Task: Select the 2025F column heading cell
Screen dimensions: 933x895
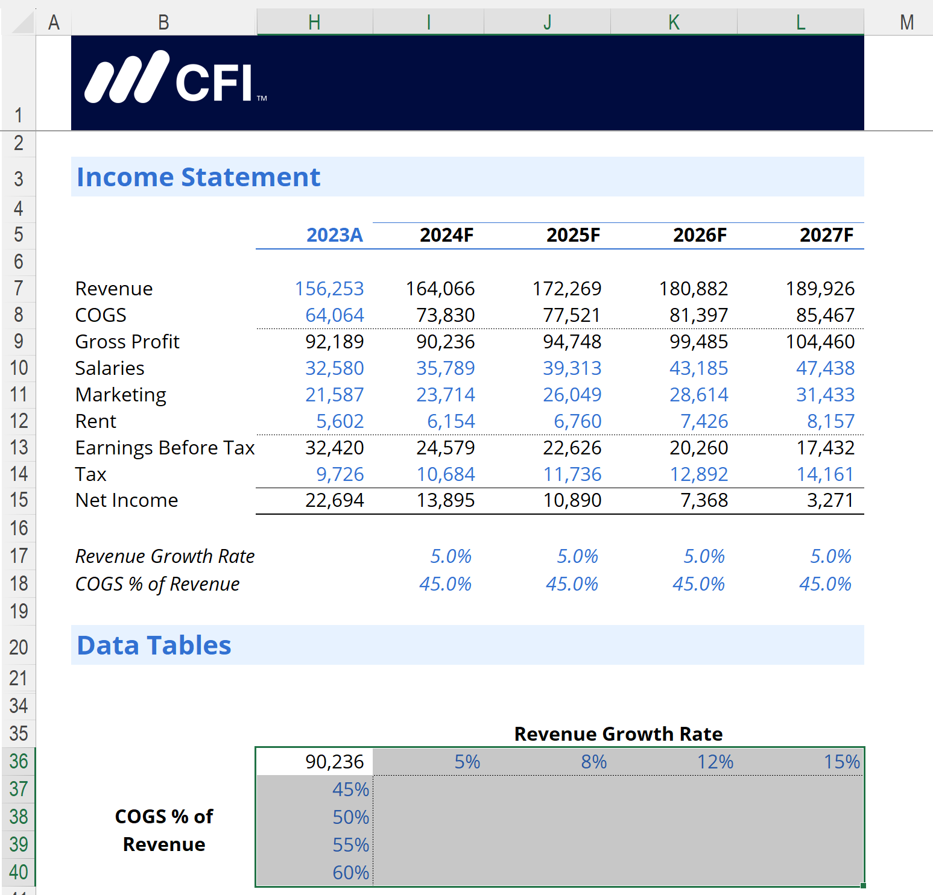Action: [x=573, y=235]
